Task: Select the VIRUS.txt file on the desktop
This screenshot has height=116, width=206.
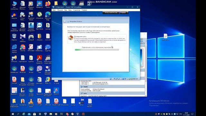Action: [48, 102]
